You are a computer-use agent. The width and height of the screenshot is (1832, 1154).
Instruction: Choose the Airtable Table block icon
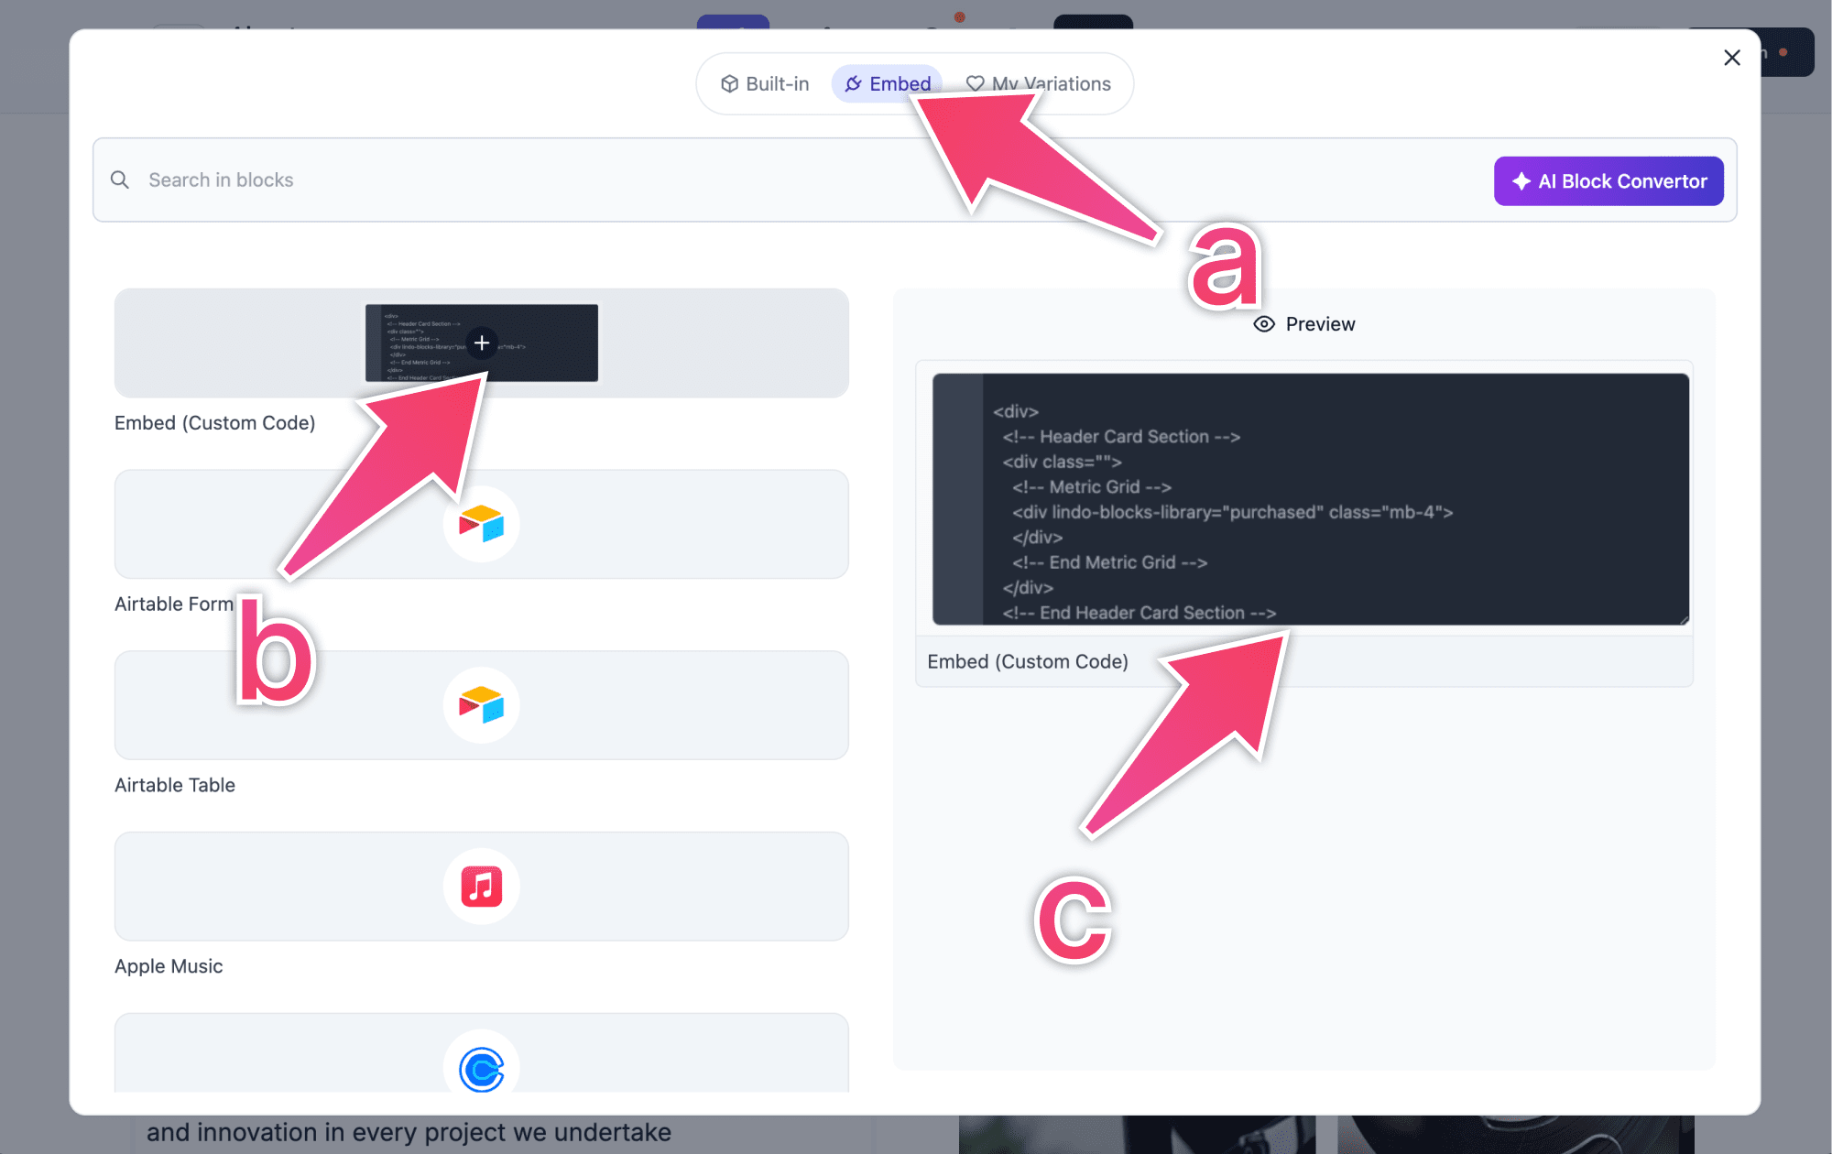coord(482,705)
